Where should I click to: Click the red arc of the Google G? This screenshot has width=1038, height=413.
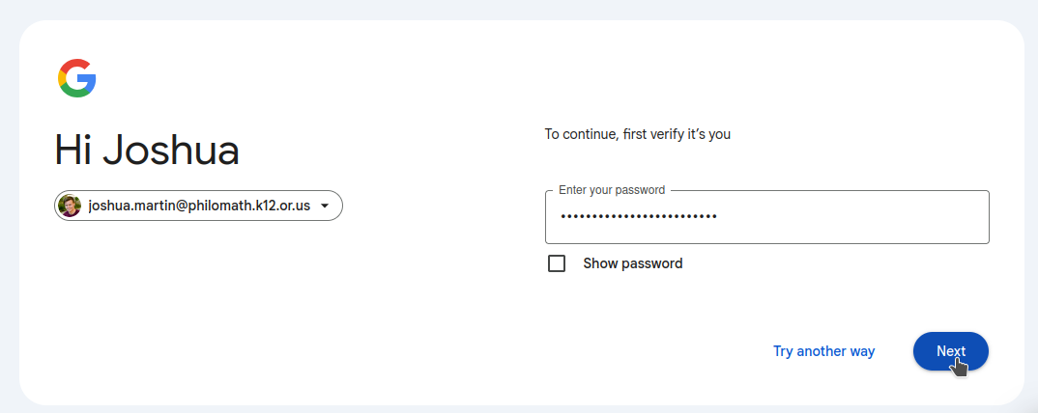(74, 66)
